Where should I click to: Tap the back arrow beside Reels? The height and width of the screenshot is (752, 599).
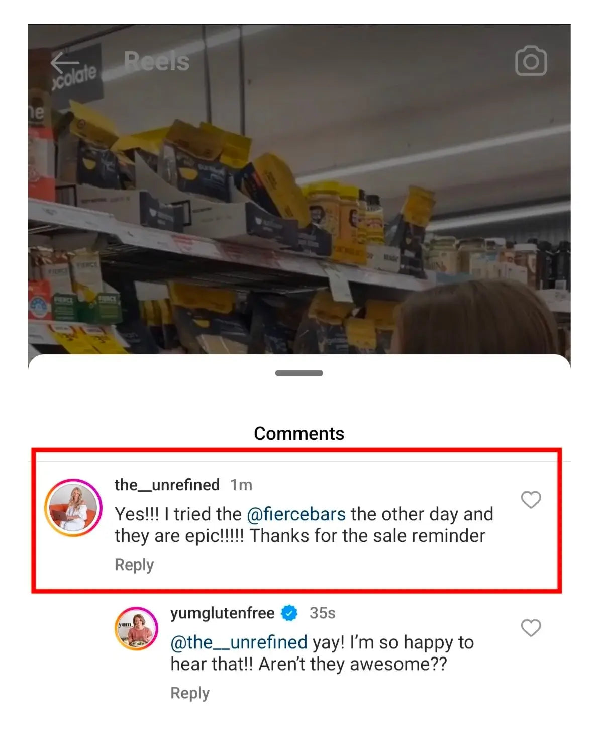point(65,63)
